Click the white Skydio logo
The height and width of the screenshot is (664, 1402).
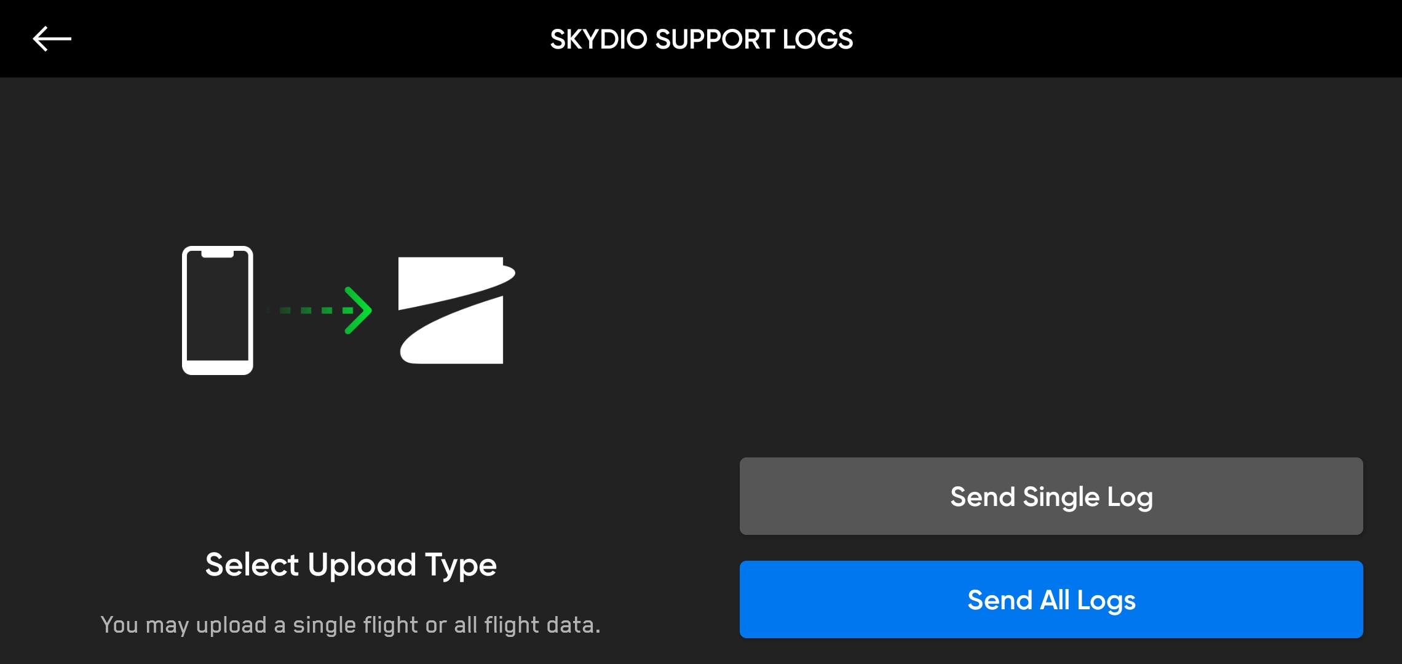(455, 310)
